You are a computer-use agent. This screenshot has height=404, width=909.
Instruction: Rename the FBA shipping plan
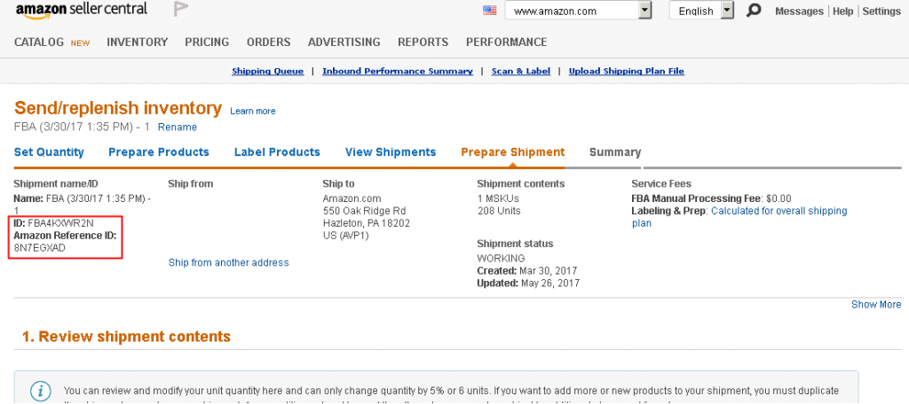click(178, 127)
